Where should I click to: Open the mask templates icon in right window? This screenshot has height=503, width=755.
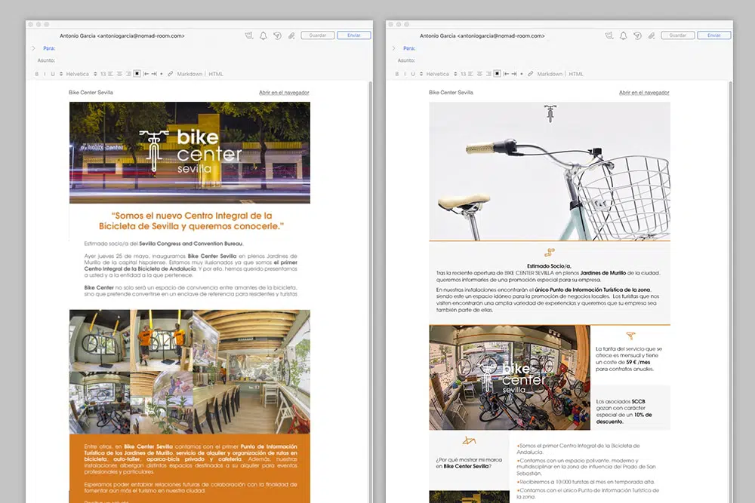(x=609, y=35)
